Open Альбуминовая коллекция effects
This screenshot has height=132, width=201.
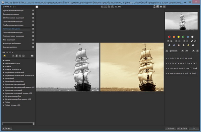point(13,25)
